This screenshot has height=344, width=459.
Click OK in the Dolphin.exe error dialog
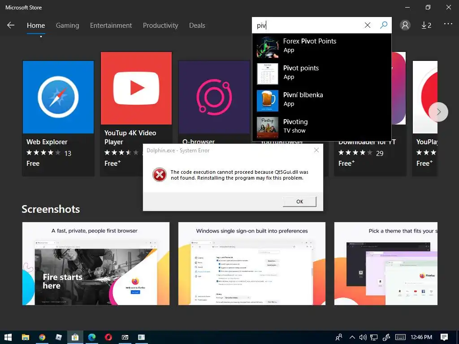299,202
